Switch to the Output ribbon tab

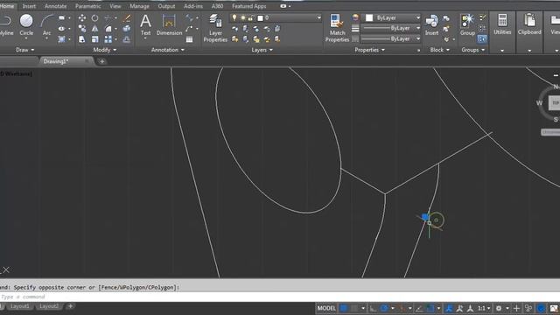[166, 6]
